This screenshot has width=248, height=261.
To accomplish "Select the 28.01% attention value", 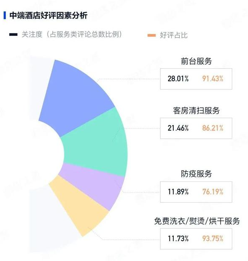I will tap(178, 78).
